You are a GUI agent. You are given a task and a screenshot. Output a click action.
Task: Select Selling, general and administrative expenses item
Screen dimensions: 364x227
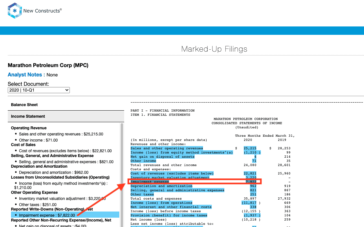coord(66,162)
